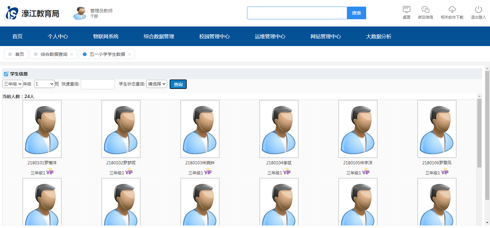490x228 pixels.
Task: Open photo of student 2180106罗雪凤
Action: (x=437, y=129)
